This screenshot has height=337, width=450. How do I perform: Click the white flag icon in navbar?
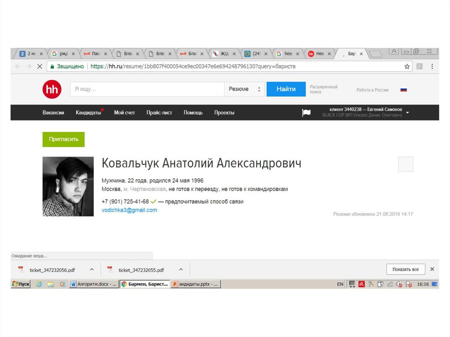point(306,112)
